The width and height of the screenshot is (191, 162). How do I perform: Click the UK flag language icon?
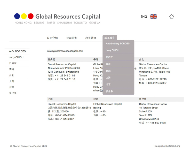[154, 17]
